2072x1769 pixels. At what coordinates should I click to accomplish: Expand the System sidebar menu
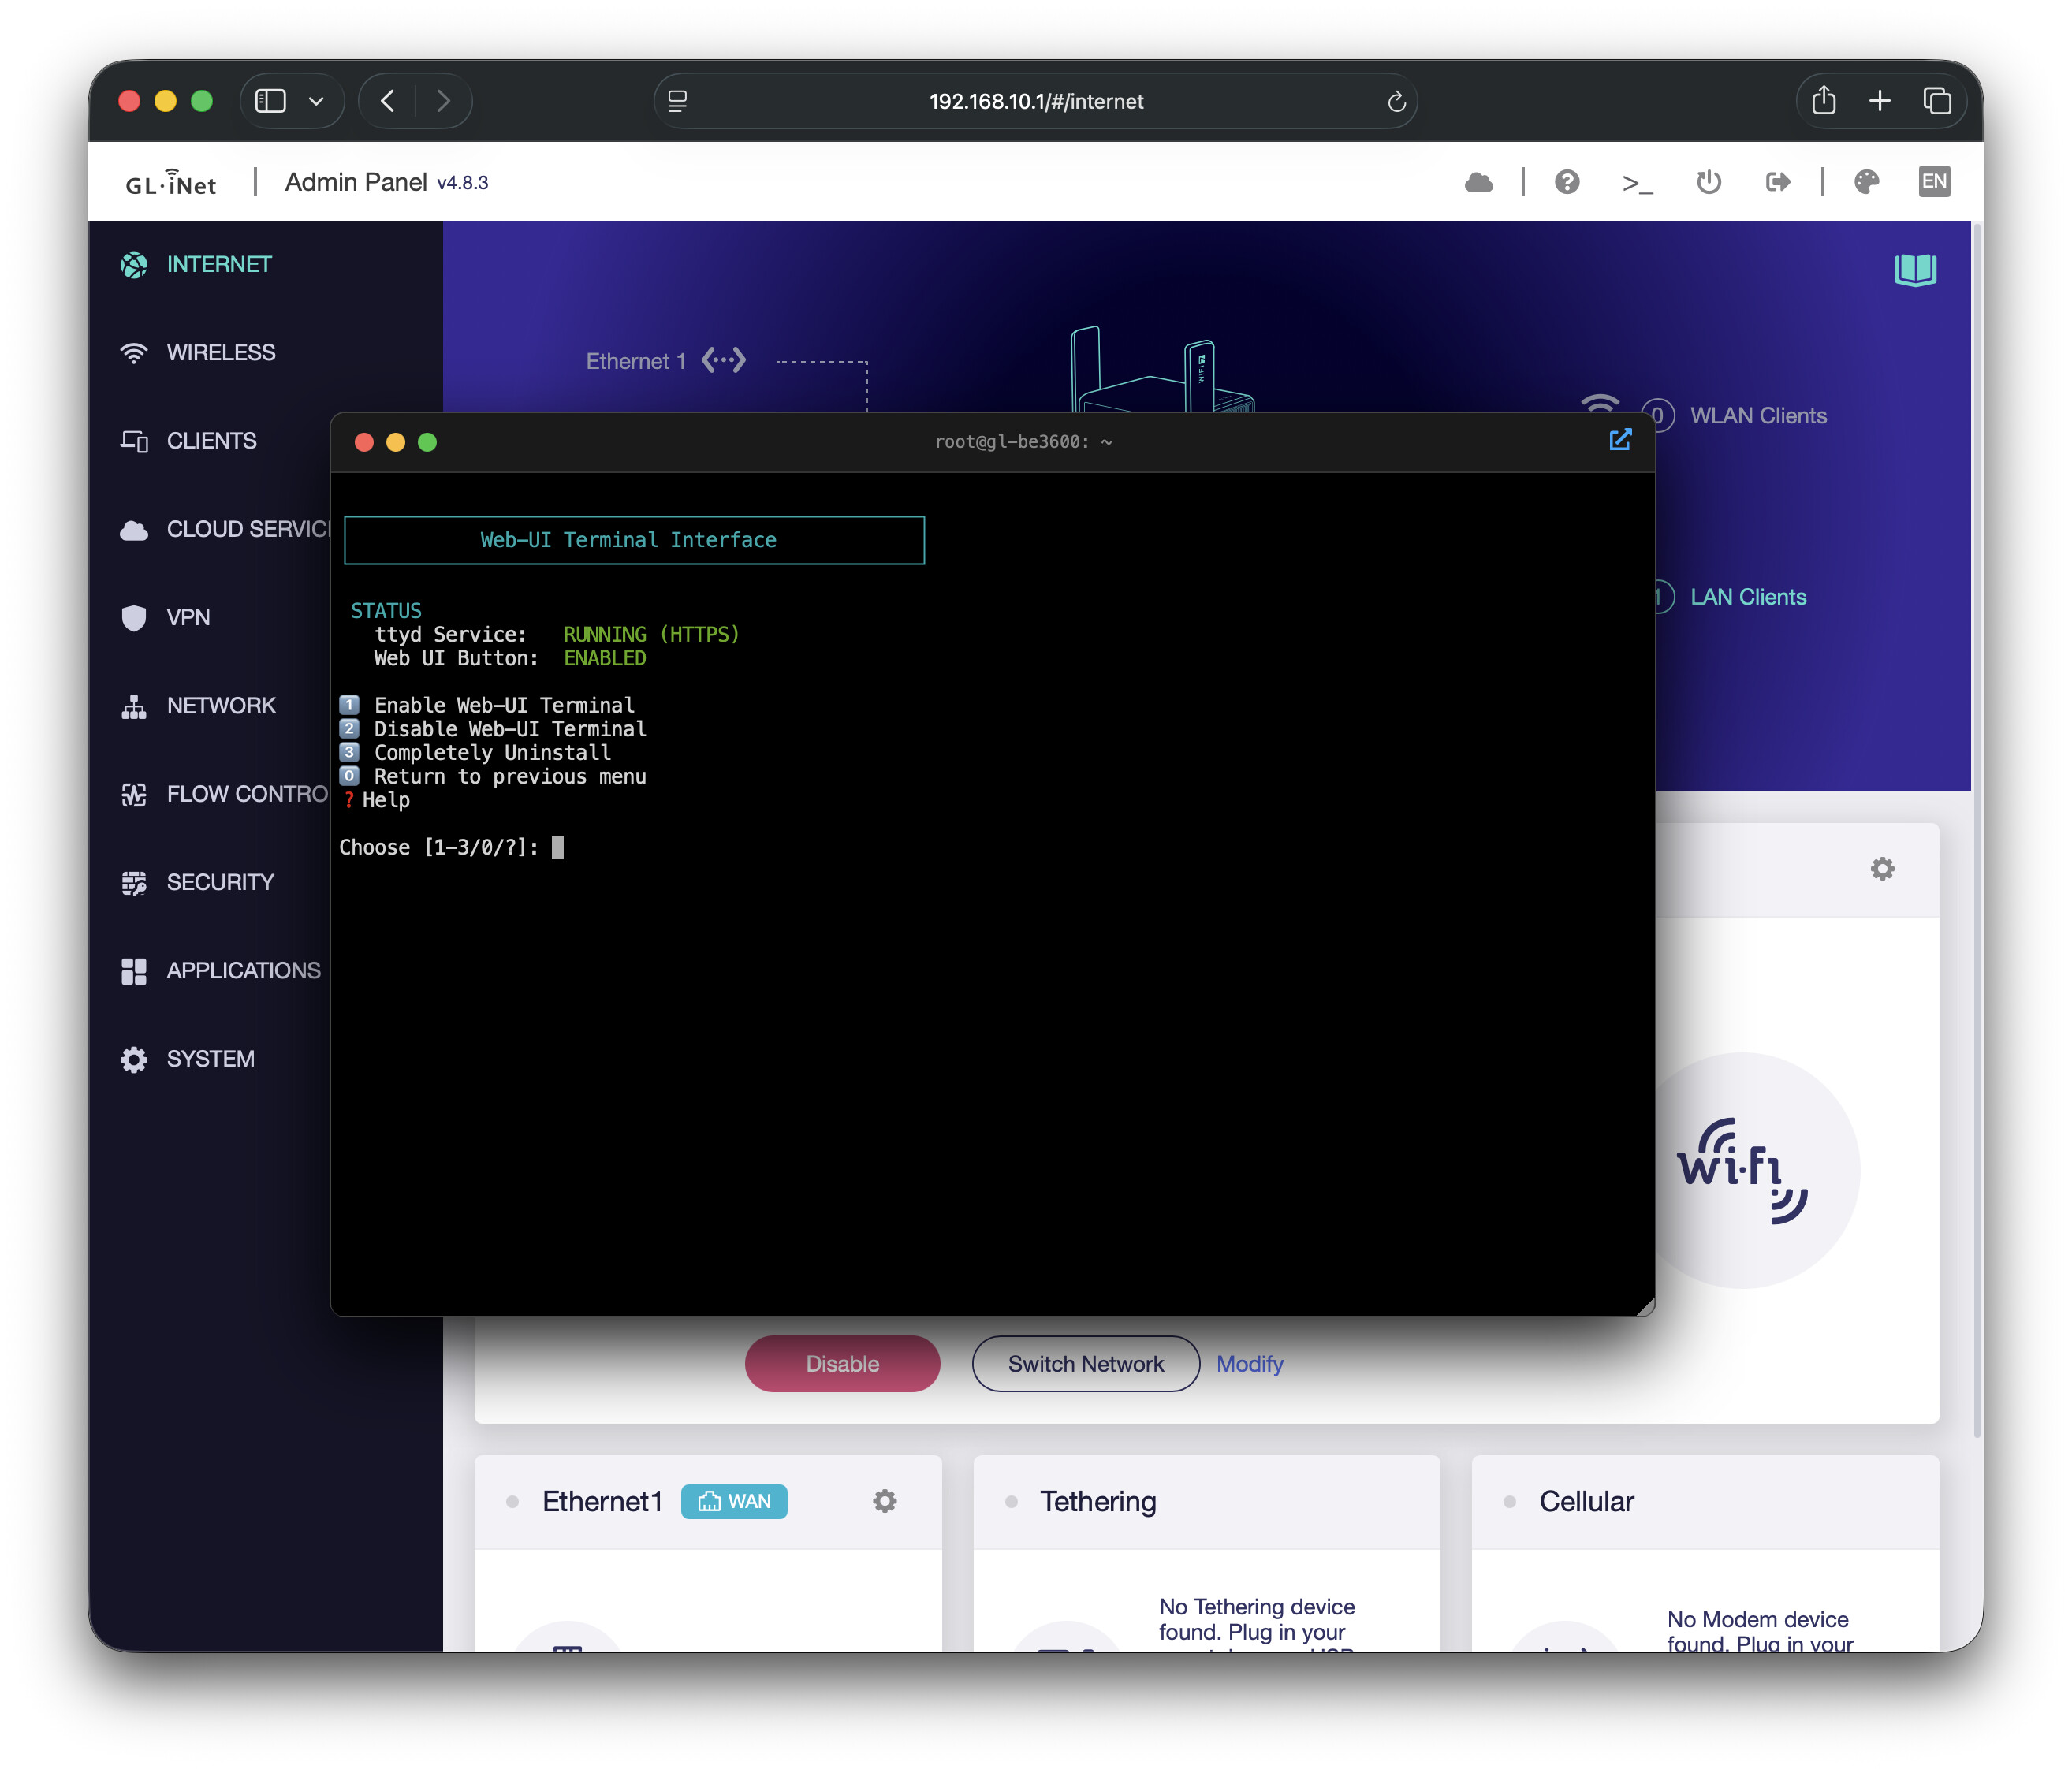click(x=210, y=1059)
